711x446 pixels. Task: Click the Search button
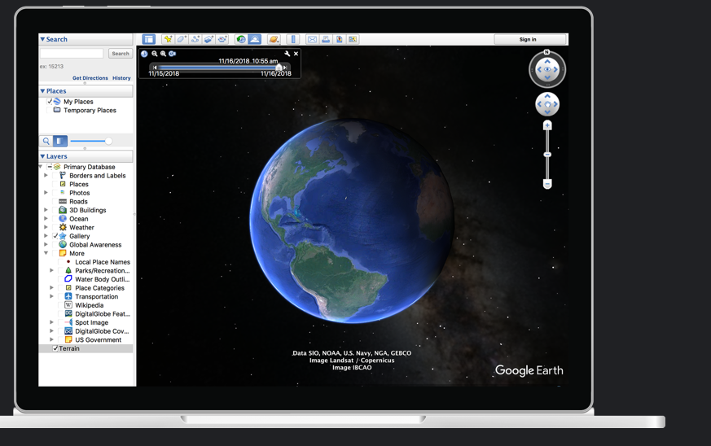click(x=121, y=54)
